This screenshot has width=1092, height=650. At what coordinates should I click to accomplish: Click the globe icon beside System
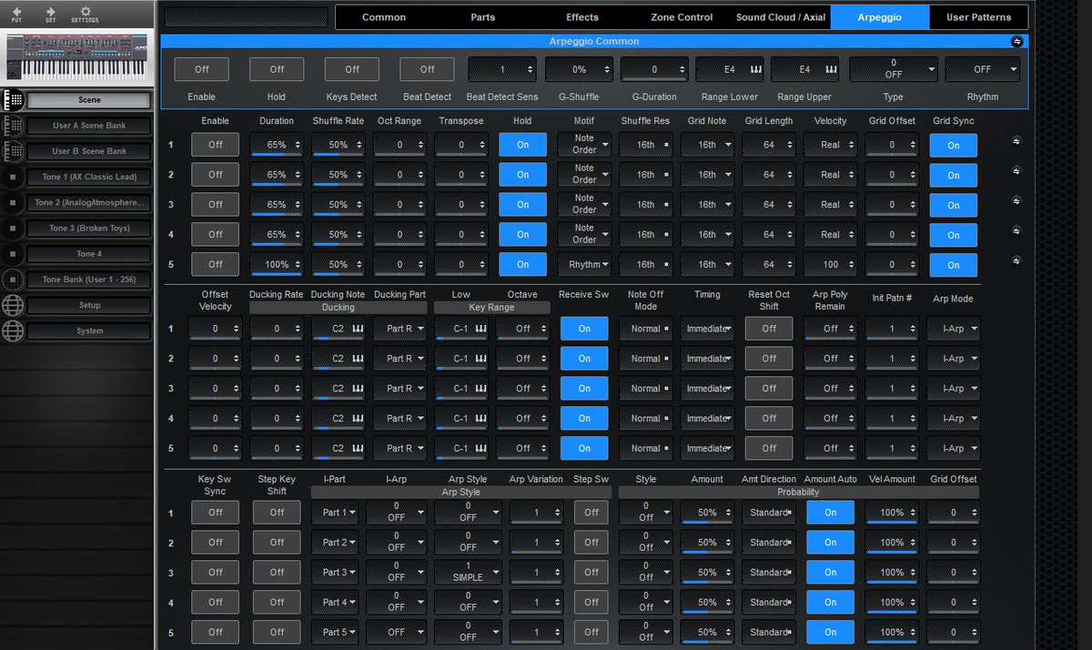[x=13, y=330]
